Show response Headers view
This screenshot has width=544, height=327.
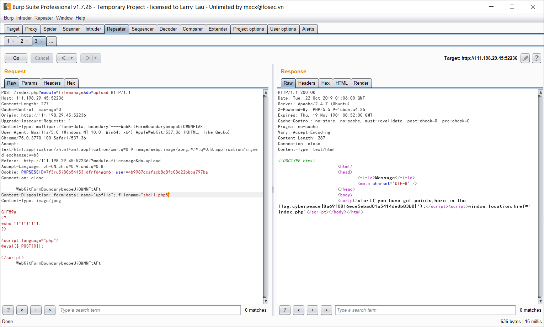tap(307, 83)
